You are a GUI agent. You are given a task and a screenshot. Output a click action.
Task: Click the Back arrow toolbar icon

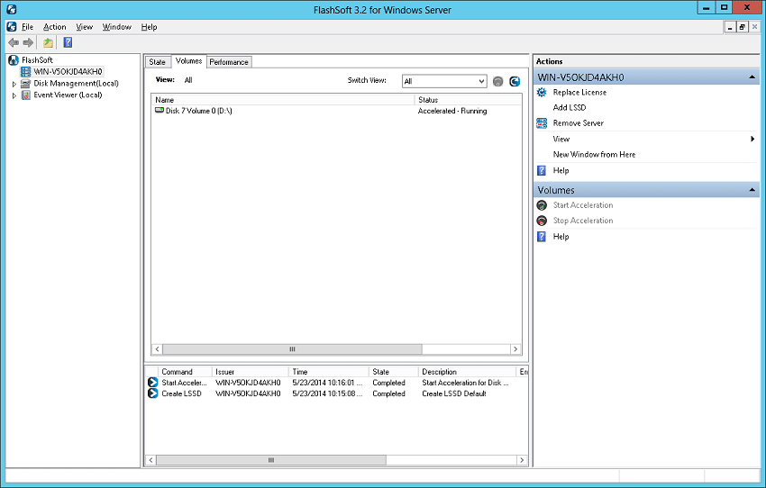point(14,42)
